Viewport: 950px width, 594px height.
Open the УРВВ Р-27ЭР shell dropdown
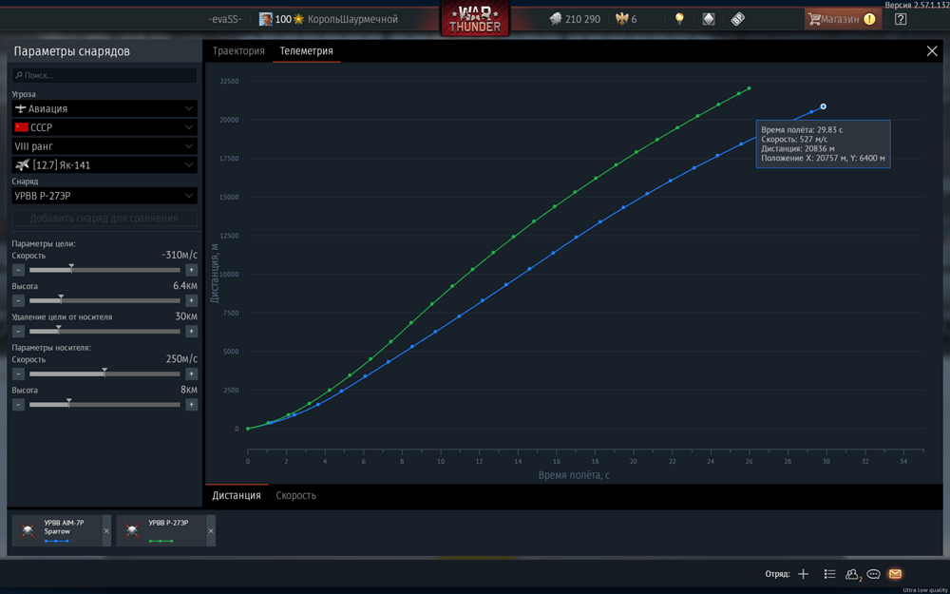coord(104,196)
